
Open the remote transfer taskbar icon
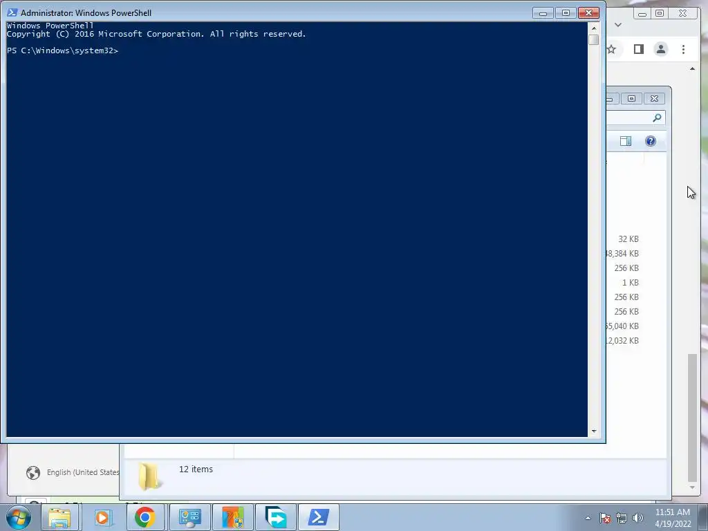coord(276,517)
